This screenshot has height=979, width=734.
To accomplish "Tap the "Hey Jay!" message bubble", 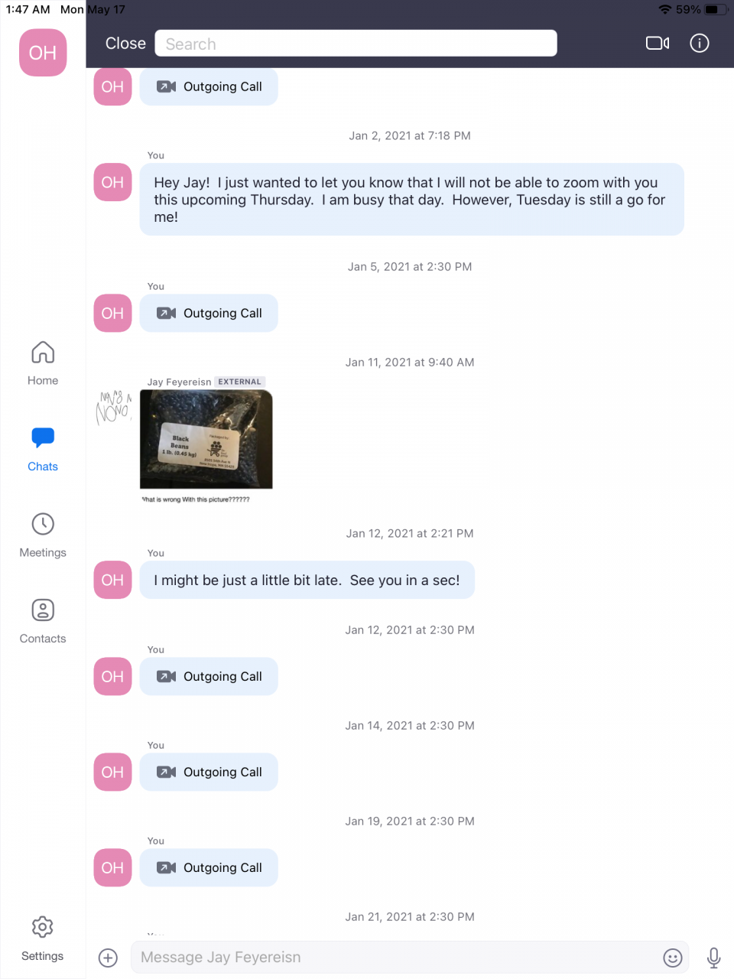I will pyautogui.click(x=411, y=200).
